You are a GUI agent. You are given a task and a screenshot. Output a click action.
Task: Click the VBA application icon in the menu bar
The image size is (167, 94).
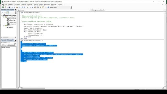3,5
